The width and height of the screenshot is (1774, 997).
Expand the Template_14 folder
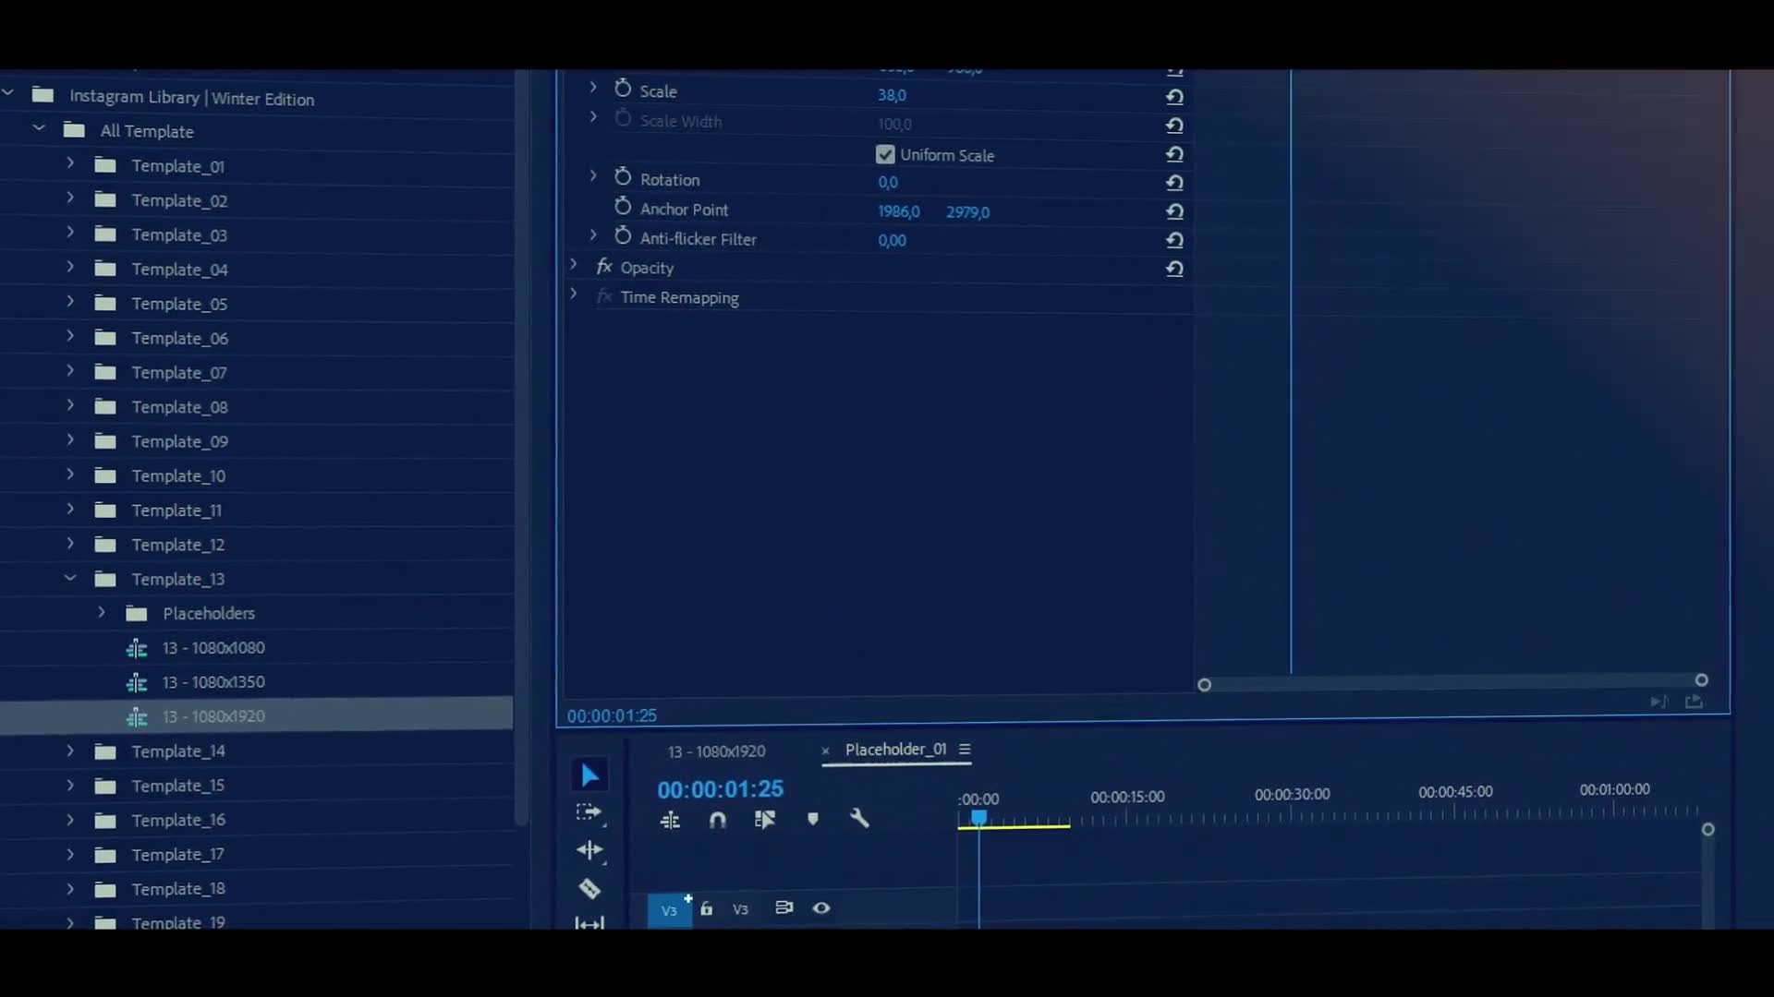(x=70, y=751)
